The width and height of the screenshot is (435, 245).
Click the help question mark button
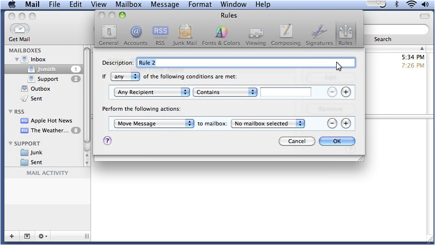tap(108, 141)
